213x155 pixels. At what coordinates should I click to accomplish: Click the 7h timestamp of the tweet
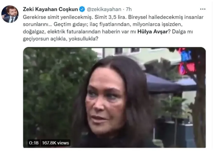129,9
